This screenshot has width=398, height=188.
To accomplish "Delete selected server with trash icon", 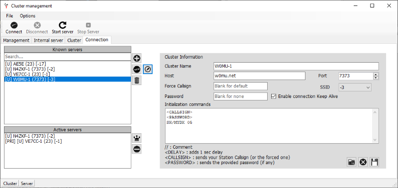I will [136, 81].
